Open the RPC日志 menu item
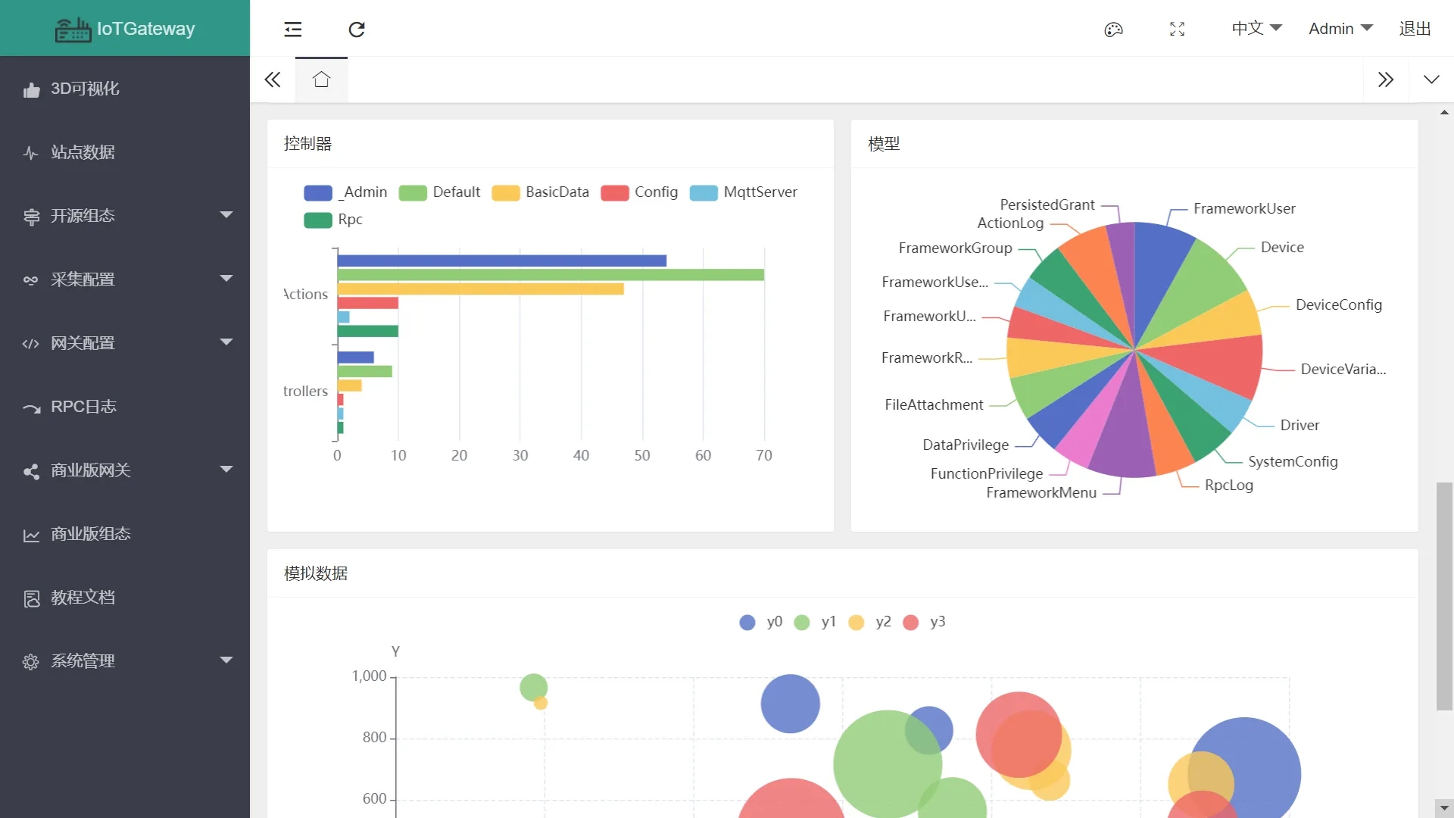This screenshot has width=1454, height=818. coord(83,407)
